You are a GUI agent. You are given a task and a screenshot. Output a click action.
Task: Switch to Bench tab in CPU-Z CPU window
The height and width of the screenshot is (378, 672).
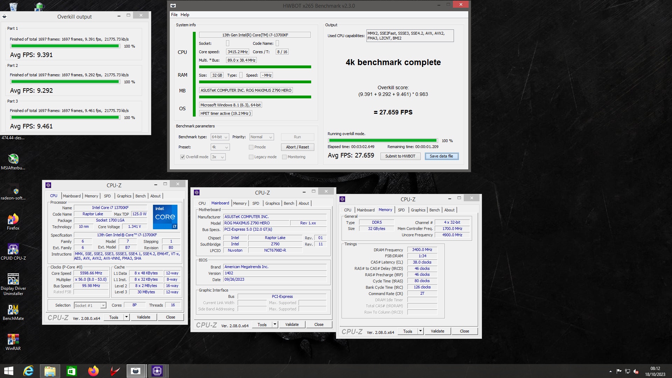140,196
